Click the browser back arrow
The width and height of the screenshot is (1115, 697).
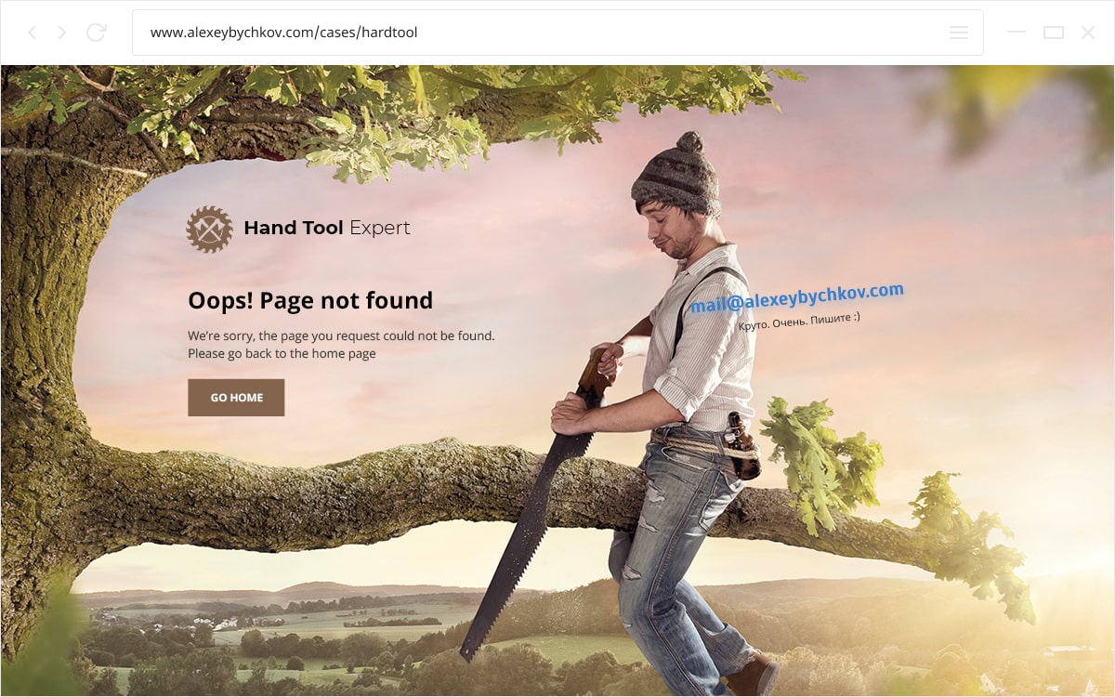click(x=32, y=33)
